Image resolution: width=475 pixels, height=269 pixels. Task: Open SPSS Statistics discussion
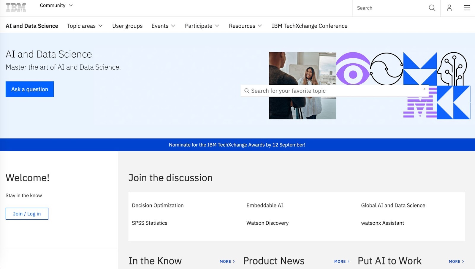(150, 223)
